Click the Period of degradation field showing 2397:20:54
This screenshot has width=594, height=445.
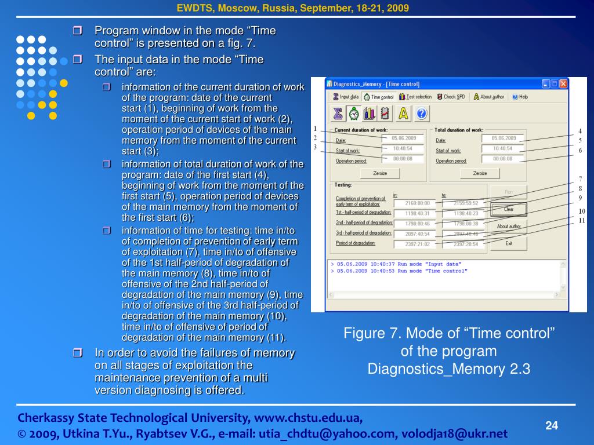463,244
